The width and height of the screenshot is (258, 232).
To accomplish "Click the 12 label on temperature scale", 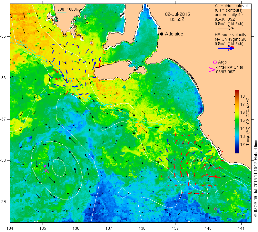I will tap(243, 145).
